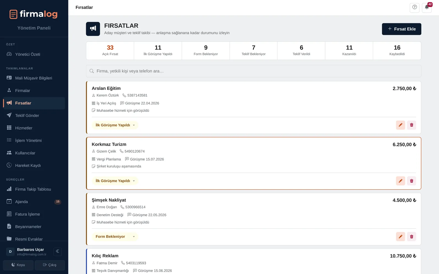Click contact name Gizem Çelik
Viewport: 439px width, 274px height.
(106, 151)
